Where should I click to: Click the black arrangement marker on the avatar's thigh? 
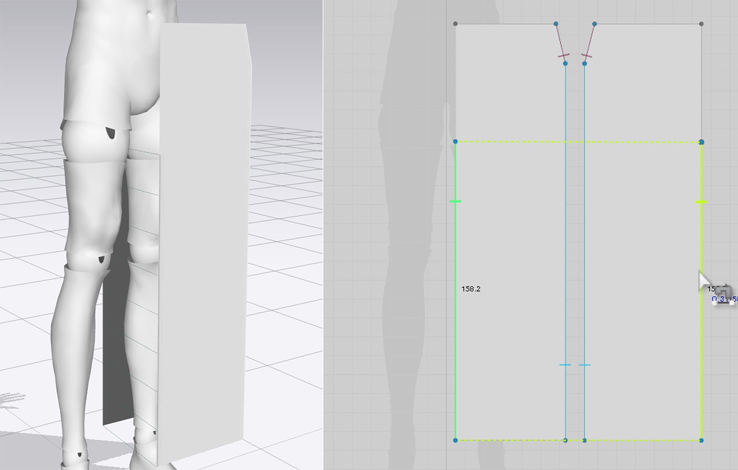[111, 133]
